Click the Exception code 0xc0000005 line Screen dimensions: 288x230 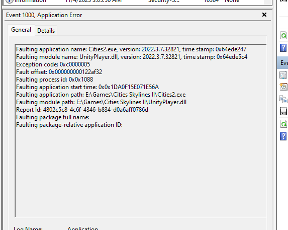53,64
